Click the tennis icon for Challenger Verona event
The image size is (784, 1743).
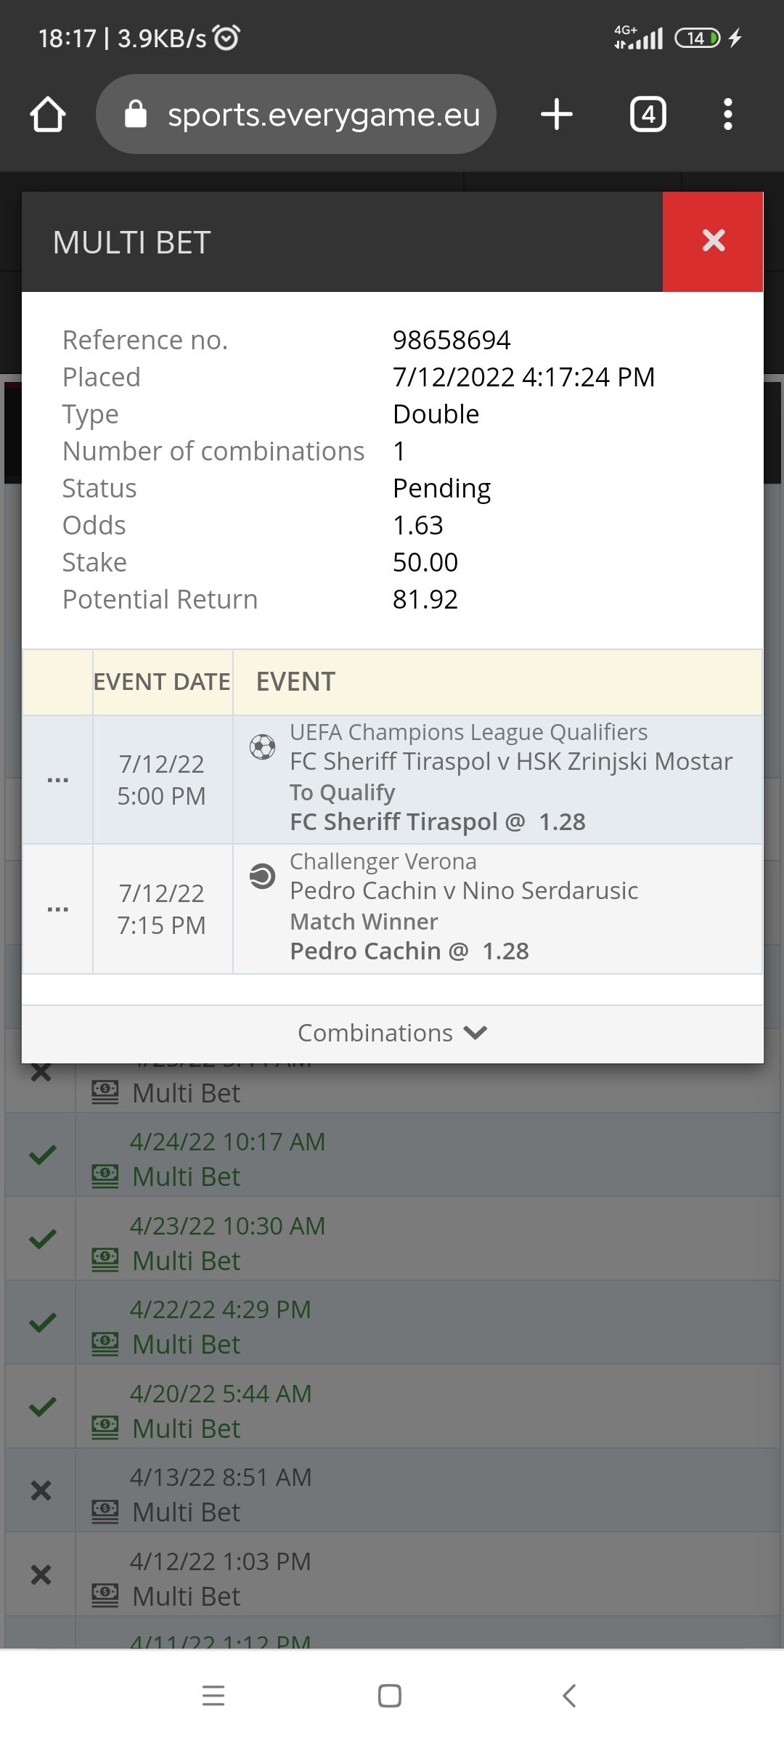pos(262,876)
